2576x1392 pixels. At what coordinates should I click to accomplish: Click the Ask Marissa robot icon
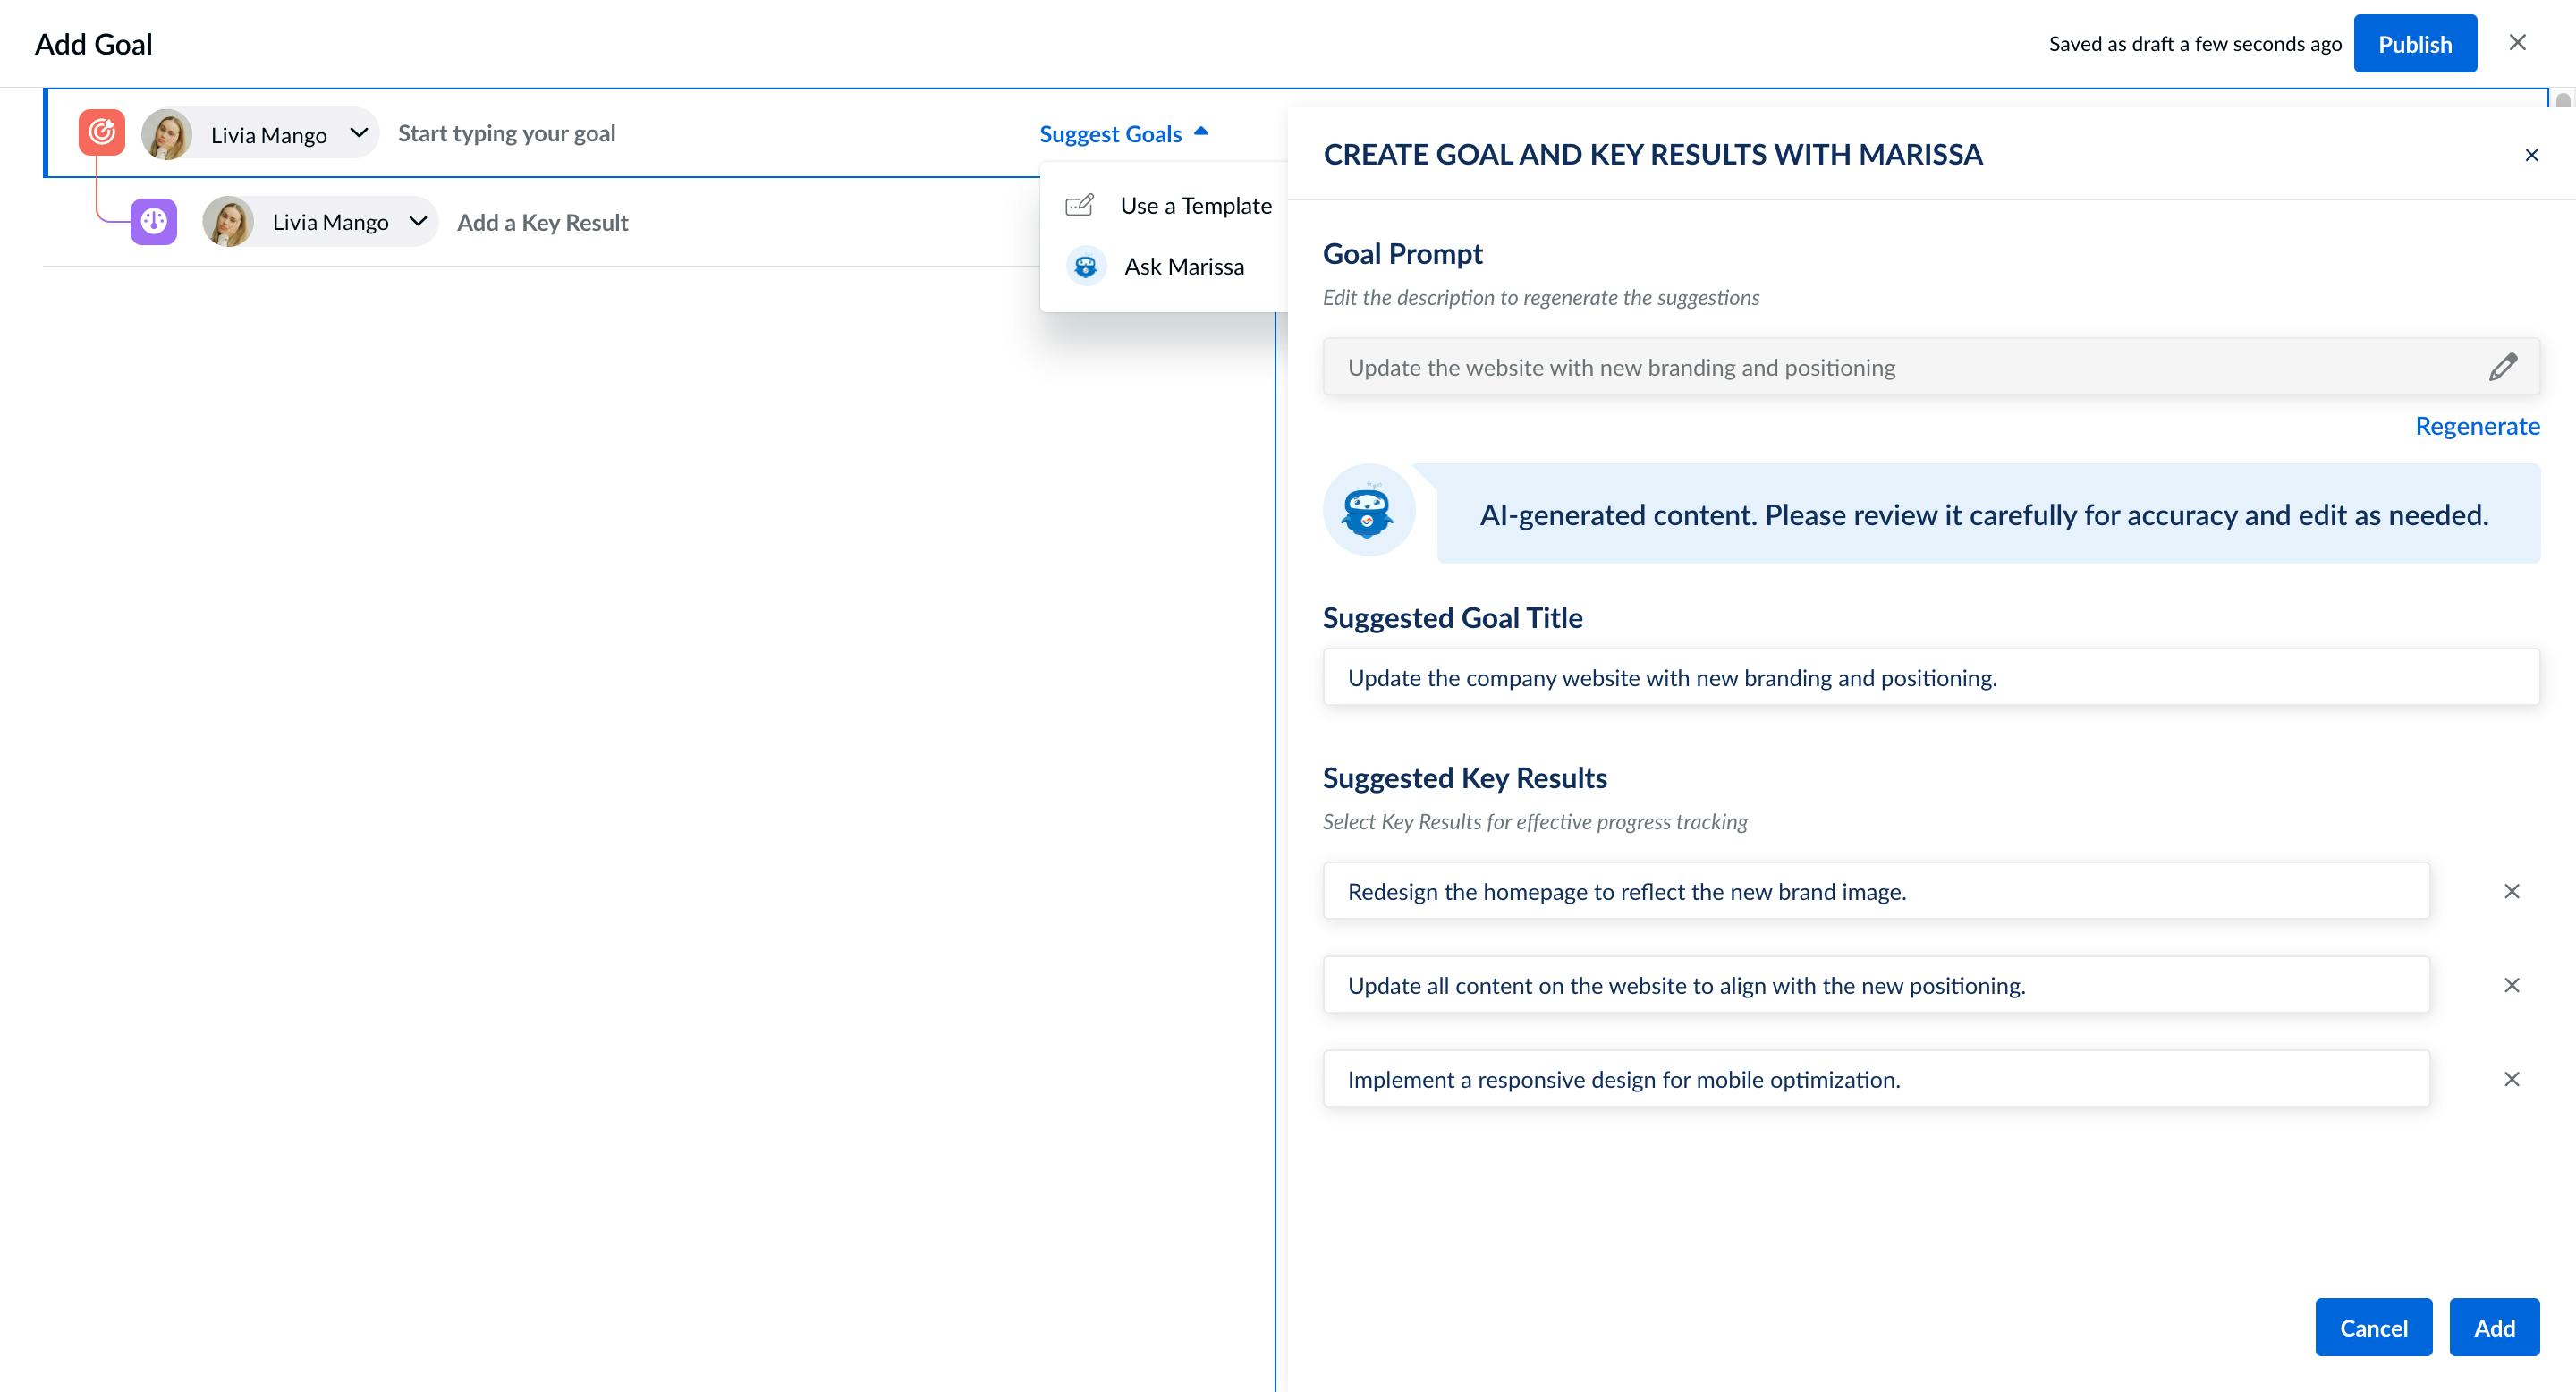pos(1086,266)
